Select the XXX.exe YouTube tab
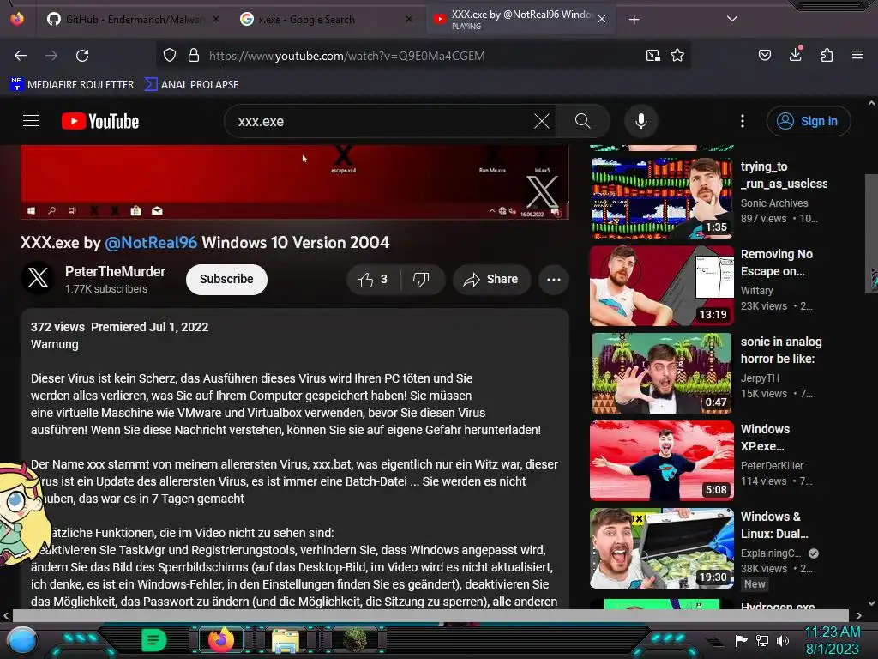Viewport: 878px width, 659px height. pos(520,19)
